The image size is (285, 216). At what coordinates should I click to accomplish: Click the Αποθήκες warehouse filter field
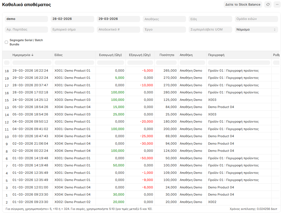coord(164,19)
